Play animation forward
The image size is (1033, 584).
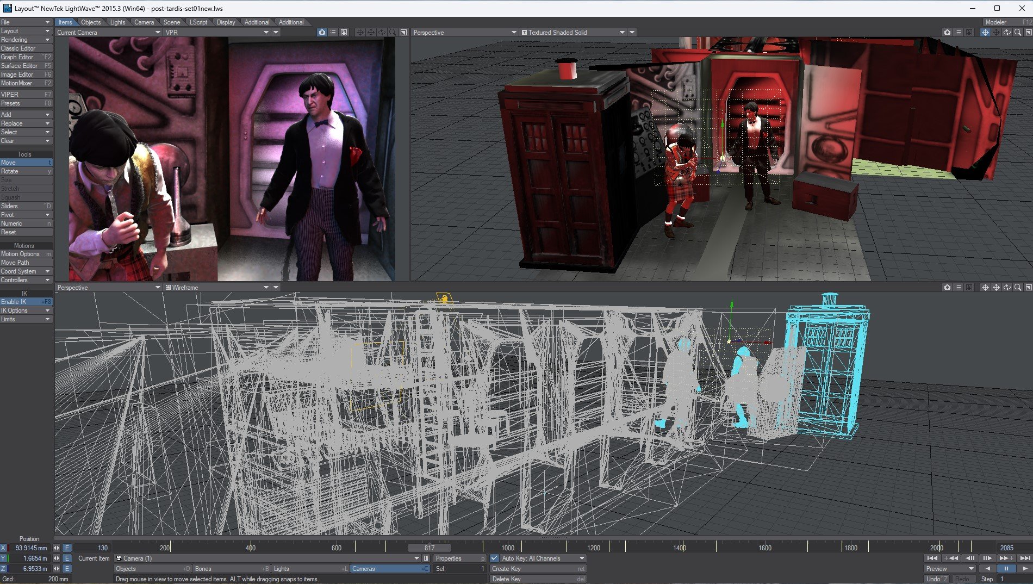point(1024,569)
